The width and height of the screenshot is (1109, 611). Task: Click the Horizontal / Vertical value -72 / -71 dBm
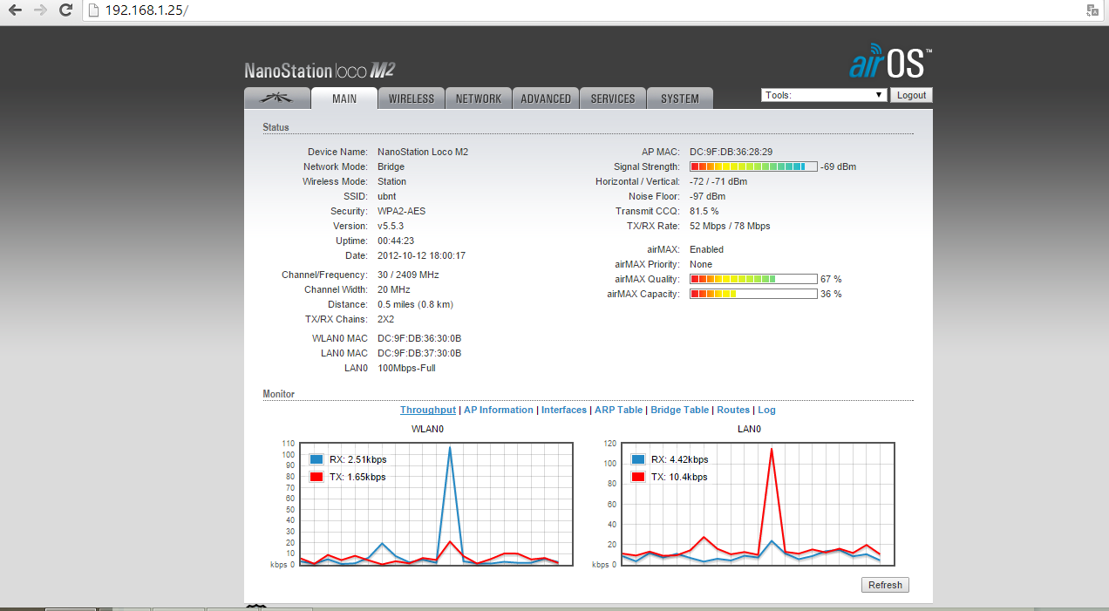718,181
